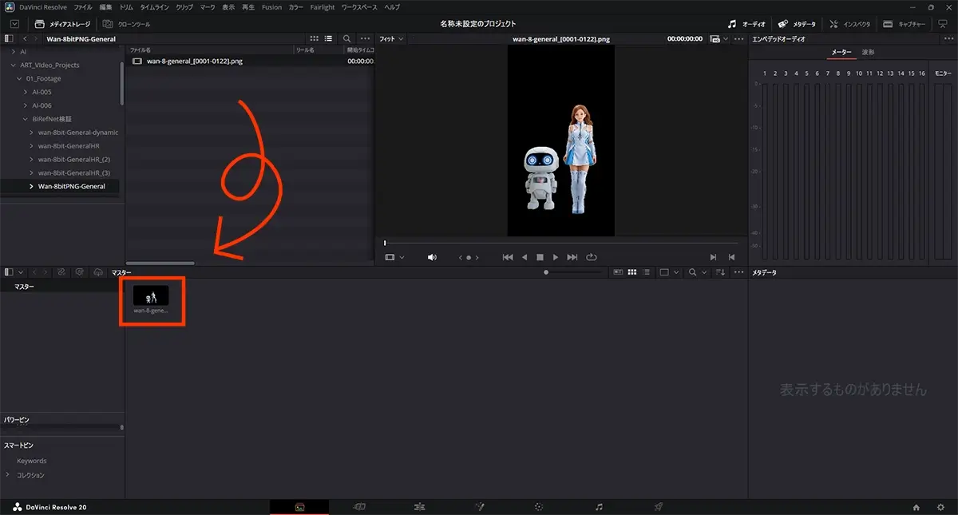
Task: Switch media storage browser to list view
Action: [328, 38]
